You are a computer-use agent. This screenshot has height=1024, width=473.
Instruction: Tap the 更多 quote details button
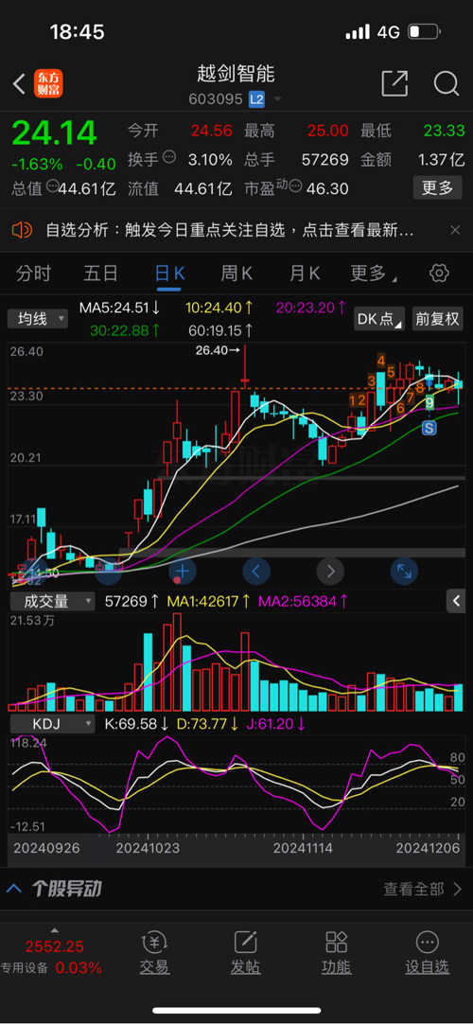[437, 188]
